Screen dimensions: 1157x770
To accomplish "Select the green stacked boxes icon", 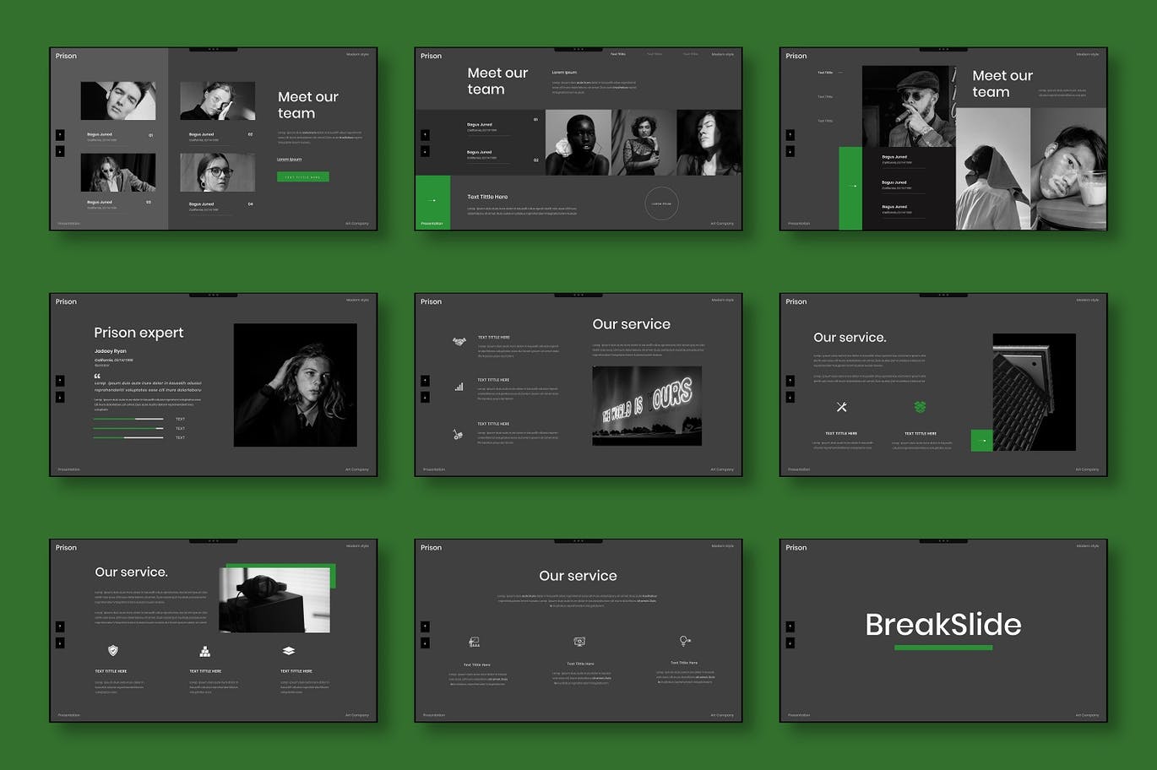I will click(920, 407).
